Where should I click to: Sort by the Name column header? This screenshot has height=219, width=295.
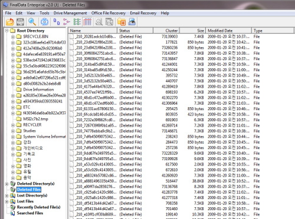93,31
